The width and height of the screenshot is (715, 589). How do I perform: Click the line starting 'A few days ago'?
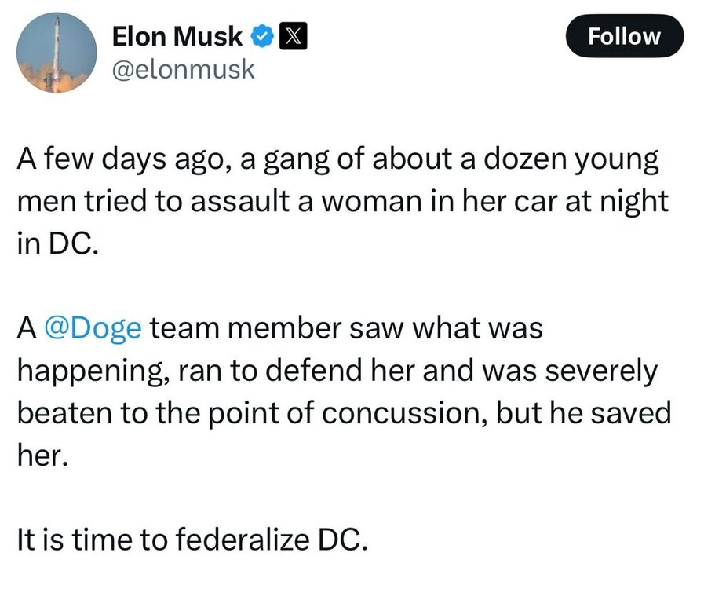(x=337, y=163)
